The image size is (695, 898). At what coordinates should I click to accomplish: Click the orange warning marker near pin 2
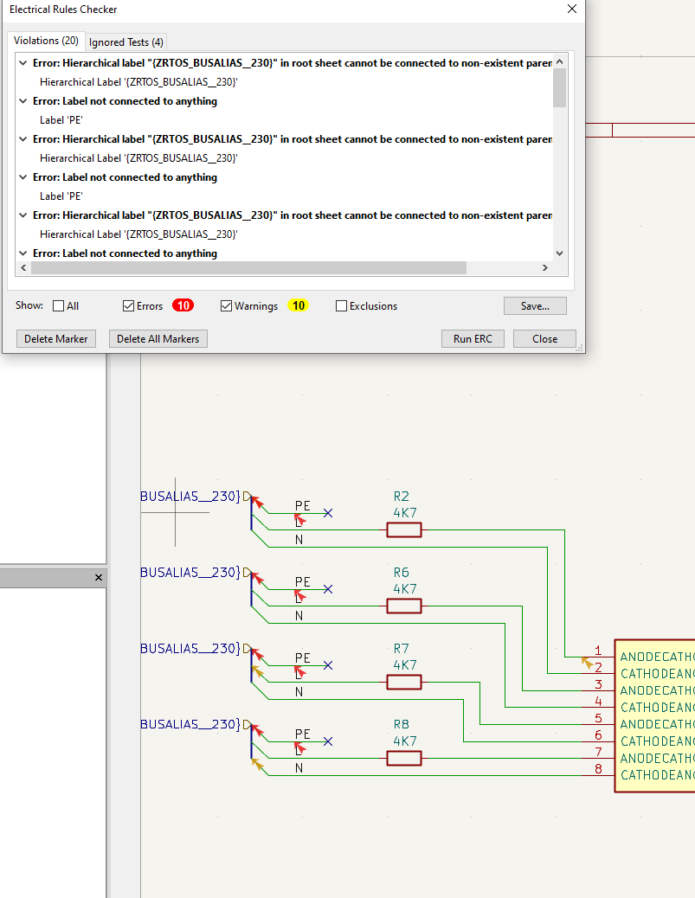tap(588, 663)
